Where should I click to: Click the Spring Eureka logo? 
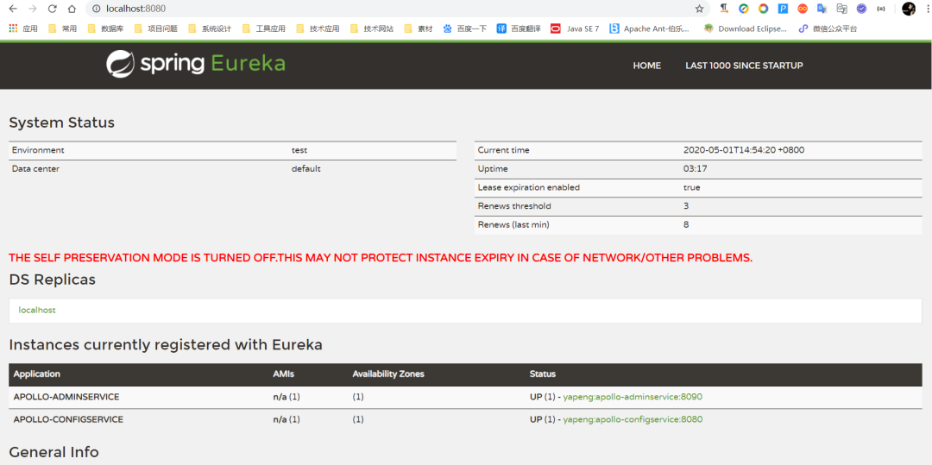[x=196, y=64]
